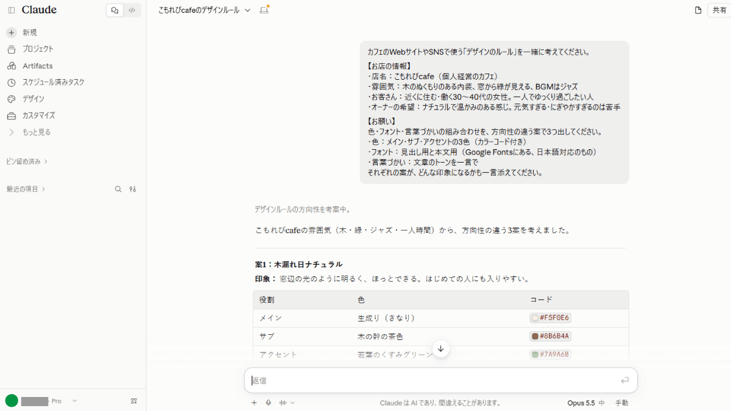Expand デザインルールの方向性を考案中 thinking summary

pos(303,209)
